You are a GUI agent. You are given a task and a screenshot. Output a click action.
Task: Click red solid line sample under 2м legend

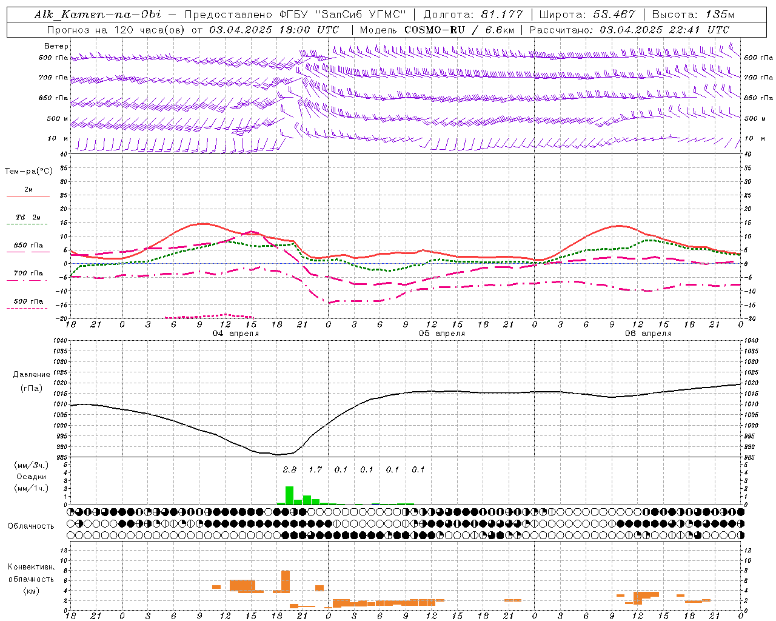coord(28,196)
